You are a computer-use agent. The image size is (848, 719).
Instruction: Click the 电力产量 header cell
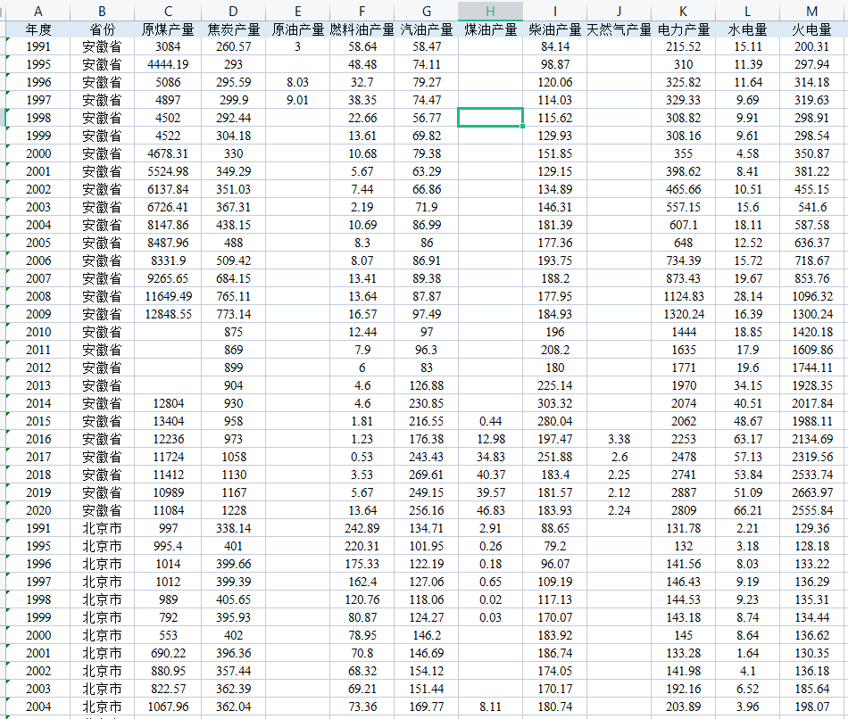click(682, 29)
